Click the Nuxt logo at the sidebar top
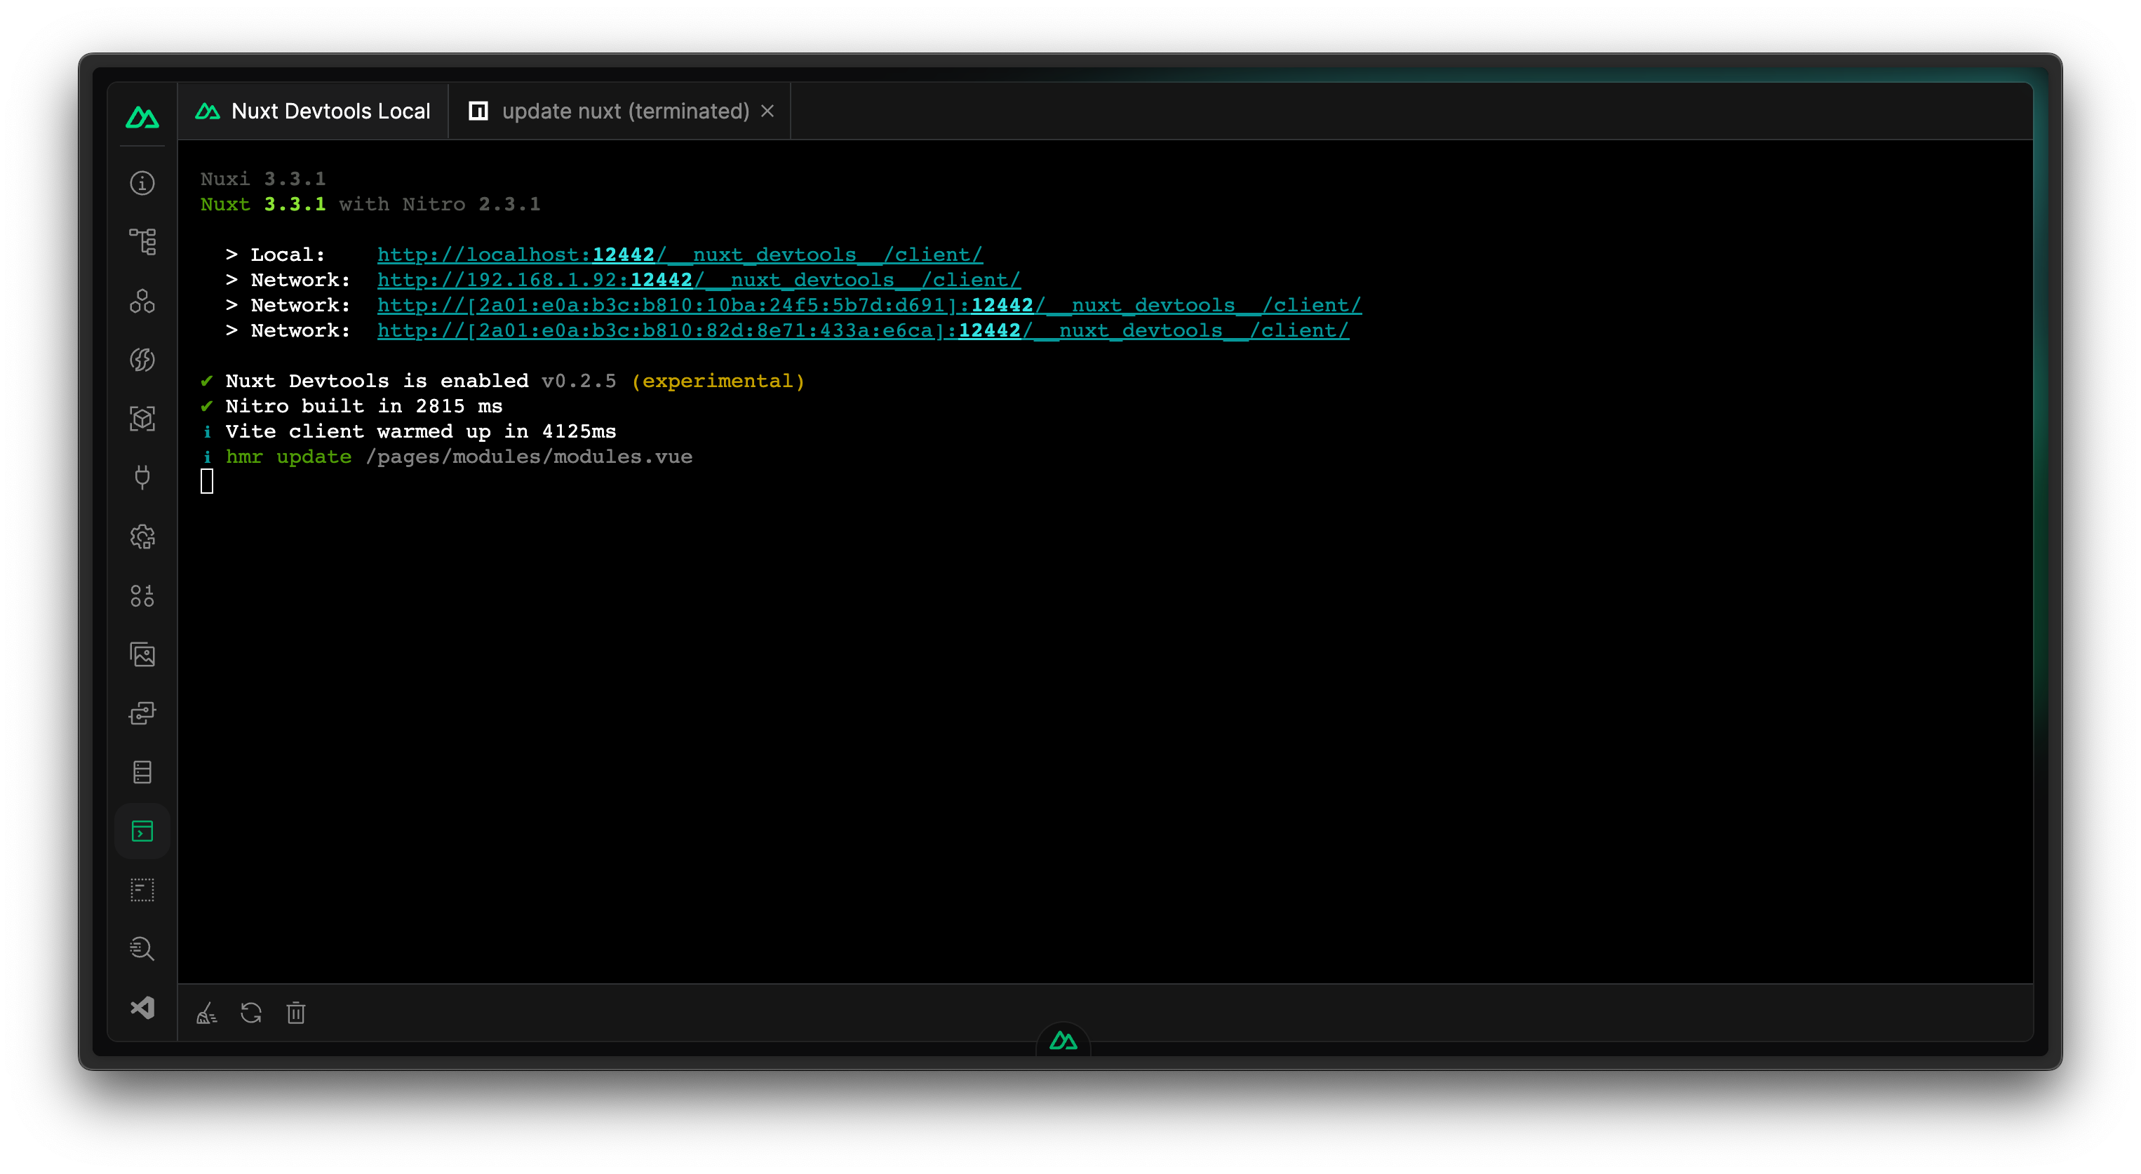Screen dimensions: 2141x1174 click(x=142, y=116)
